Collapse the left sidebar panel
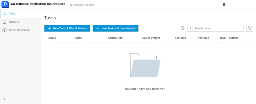The width and height of the screenshot is (256, 104). point(4,99)
